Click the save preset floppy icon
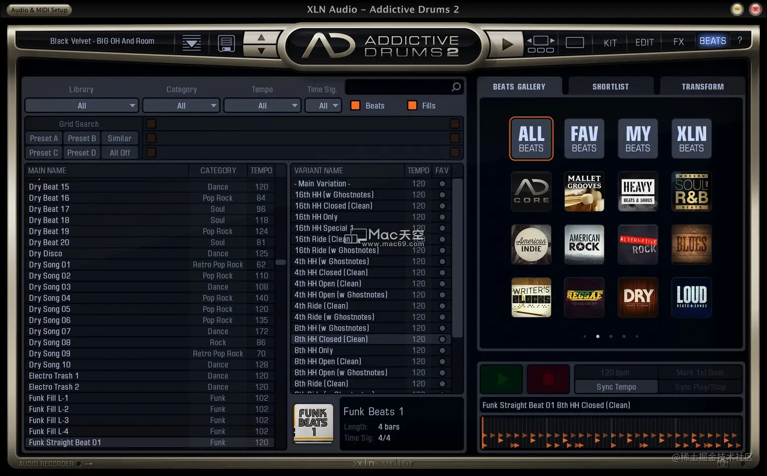Viewport: 767px width, 476px height. (226, 44)
